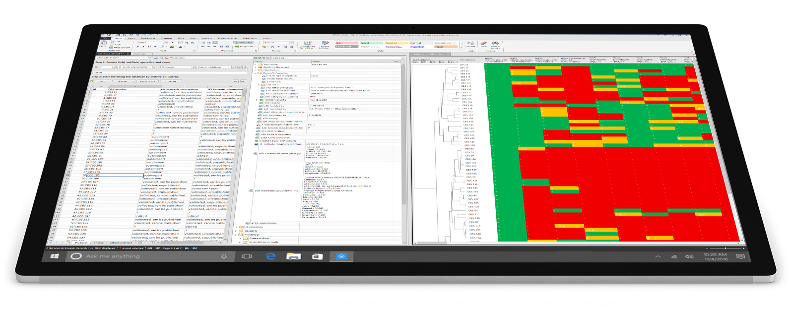The width and height of the screenshot is (794, 310).
Task: Click the 'CBS 14' label in dendrogram
Action: [x=464, y=65]
